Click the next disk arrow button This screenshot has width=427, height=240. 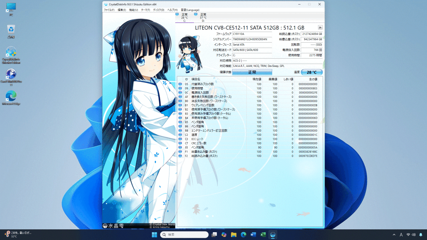(320, 27)
